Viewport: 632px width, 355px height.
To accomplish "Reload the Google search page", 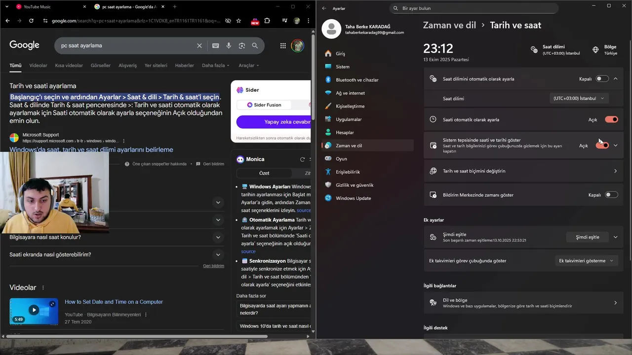I will click(x=31, y=21).
